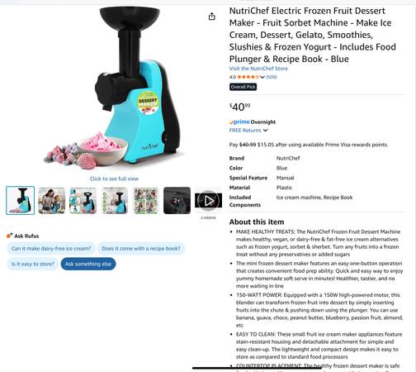Show the third product image thumbnail
The image size is (416, 372).
(x=83, y=200)
